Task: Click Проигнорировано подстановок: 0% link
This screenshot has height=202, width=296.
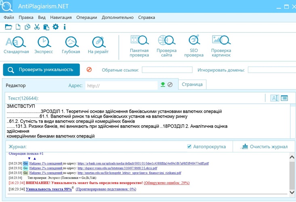Action: (106, 189)
